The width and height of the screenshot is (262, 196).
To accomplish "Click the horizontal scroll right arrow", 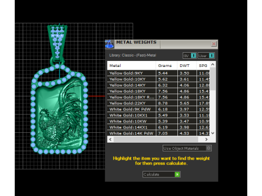I will point(206,139).
